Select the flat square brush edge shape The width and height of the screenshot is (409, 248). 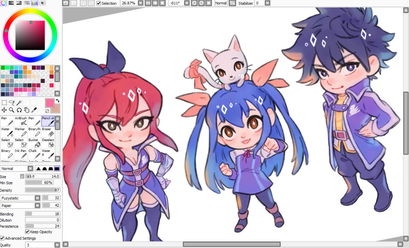[x=57, y=168]
